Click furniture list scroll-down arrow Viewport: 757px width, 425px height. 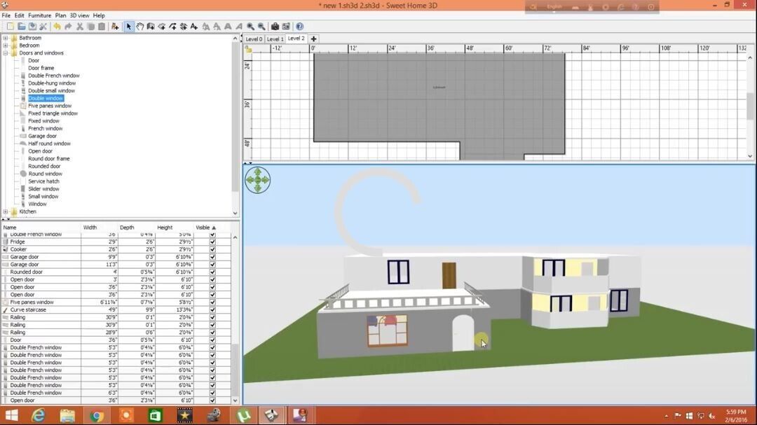point(235,400)
